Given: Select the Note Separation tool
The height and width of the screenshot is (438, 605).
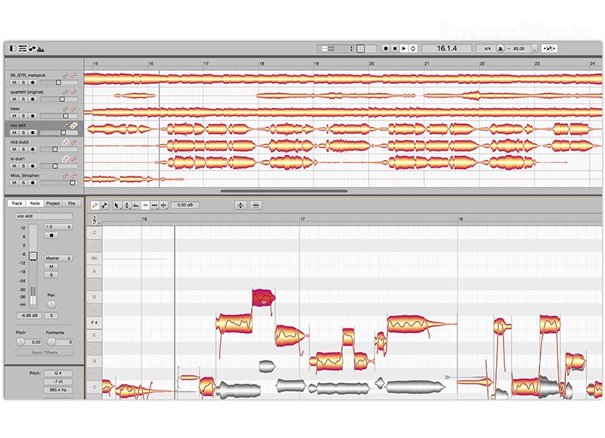Looking at the screenshot, I should pyautogui.click(x=163, y=205).
